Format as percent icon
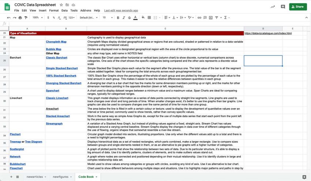Viewport: 311px width, 181px height. 54,18
